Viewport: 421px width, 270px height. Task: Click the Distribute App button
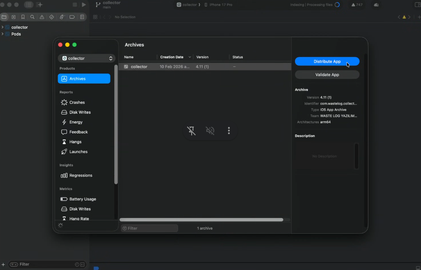point(327,62)
